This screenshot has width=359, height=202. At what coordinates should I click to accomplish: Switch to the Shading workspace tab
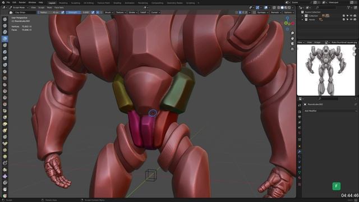click(117, 3)
